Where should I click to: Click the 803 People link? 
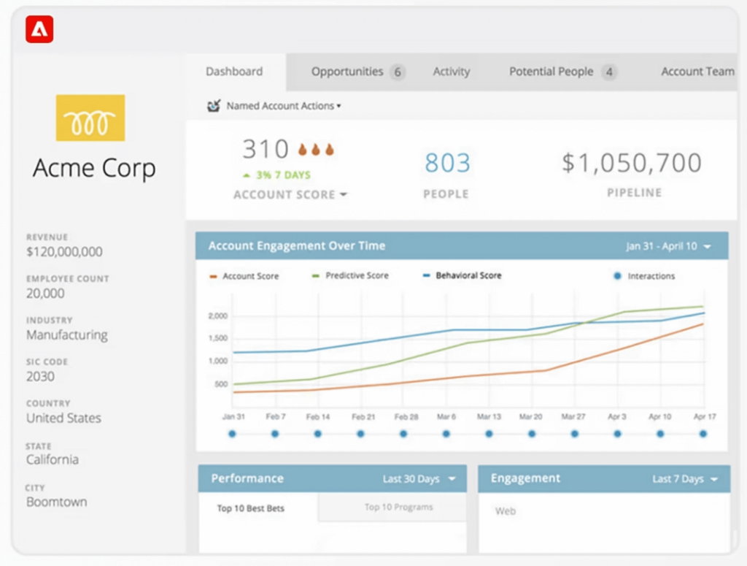tap(447, 163)
